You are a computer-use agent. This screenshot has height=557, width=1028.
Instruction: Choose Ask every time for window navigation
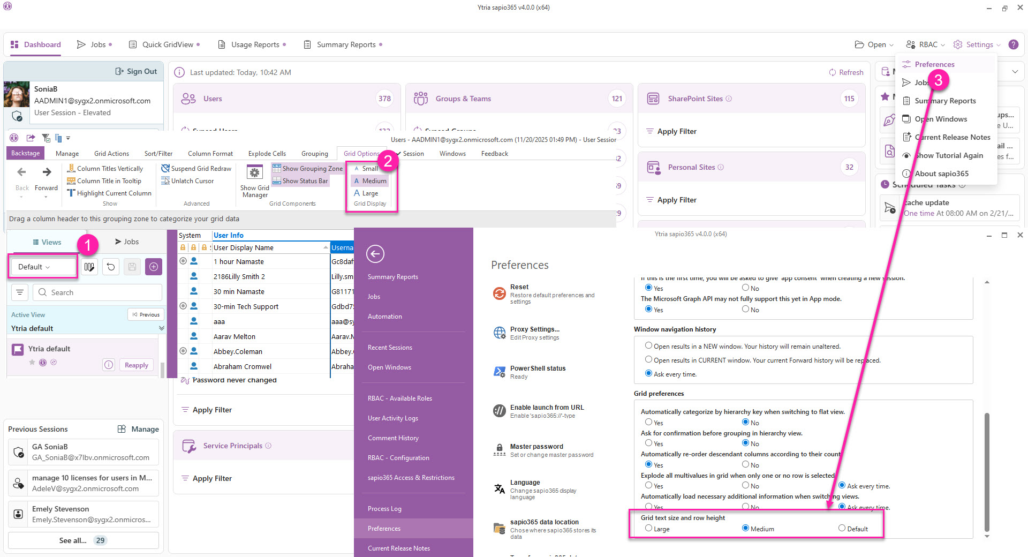click(x=648, y=373)
